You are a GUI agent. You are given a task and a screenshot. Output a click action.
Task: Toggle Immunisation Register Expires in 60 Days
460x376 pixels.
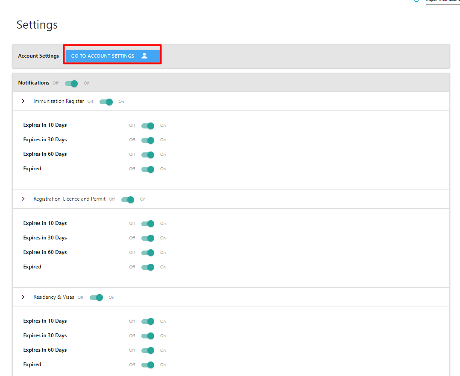click(x=147, y=155)
